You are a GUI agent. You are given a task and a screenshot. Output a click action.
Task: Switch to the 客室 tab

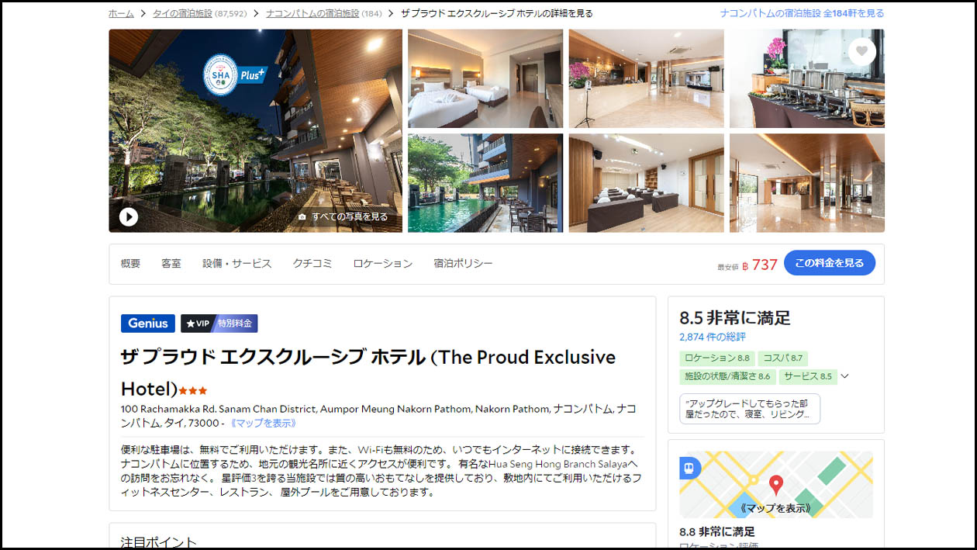(171, 264)
